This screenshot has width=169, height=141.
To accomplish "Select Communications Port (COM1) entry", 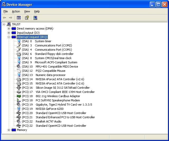I will point(47,50).
